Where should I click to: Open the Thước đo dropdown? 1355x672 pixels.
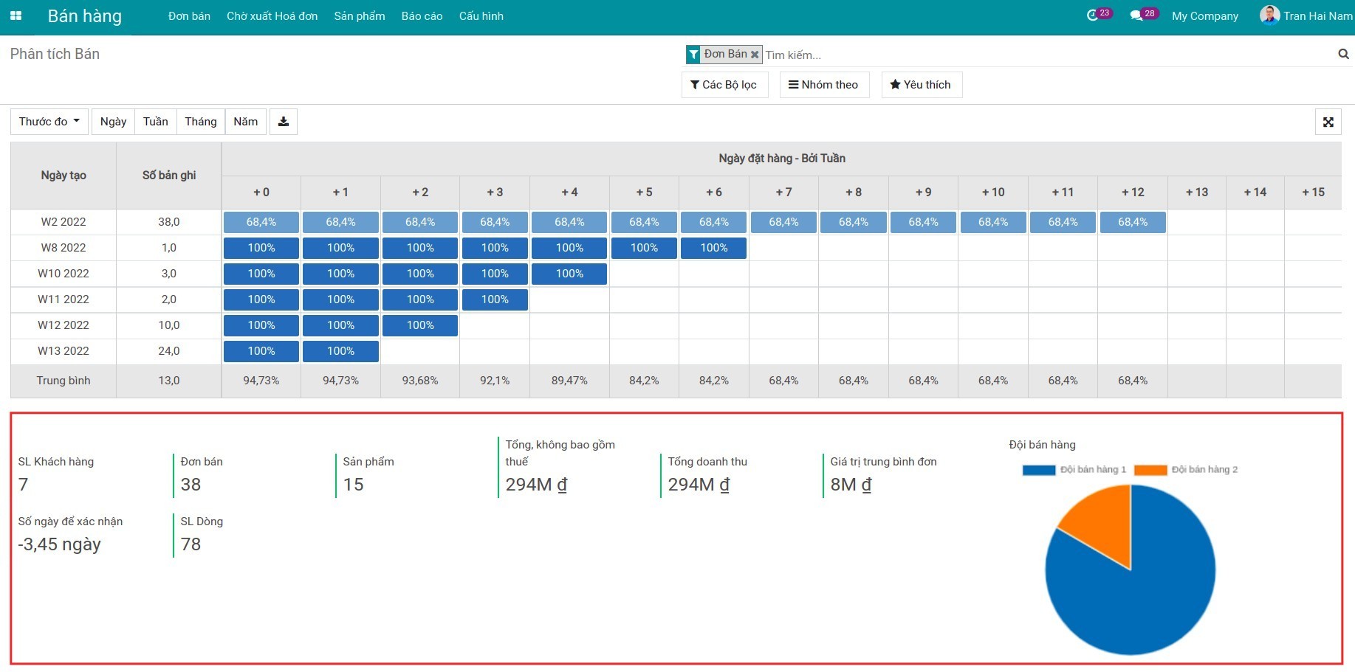(x=49, y=122)
